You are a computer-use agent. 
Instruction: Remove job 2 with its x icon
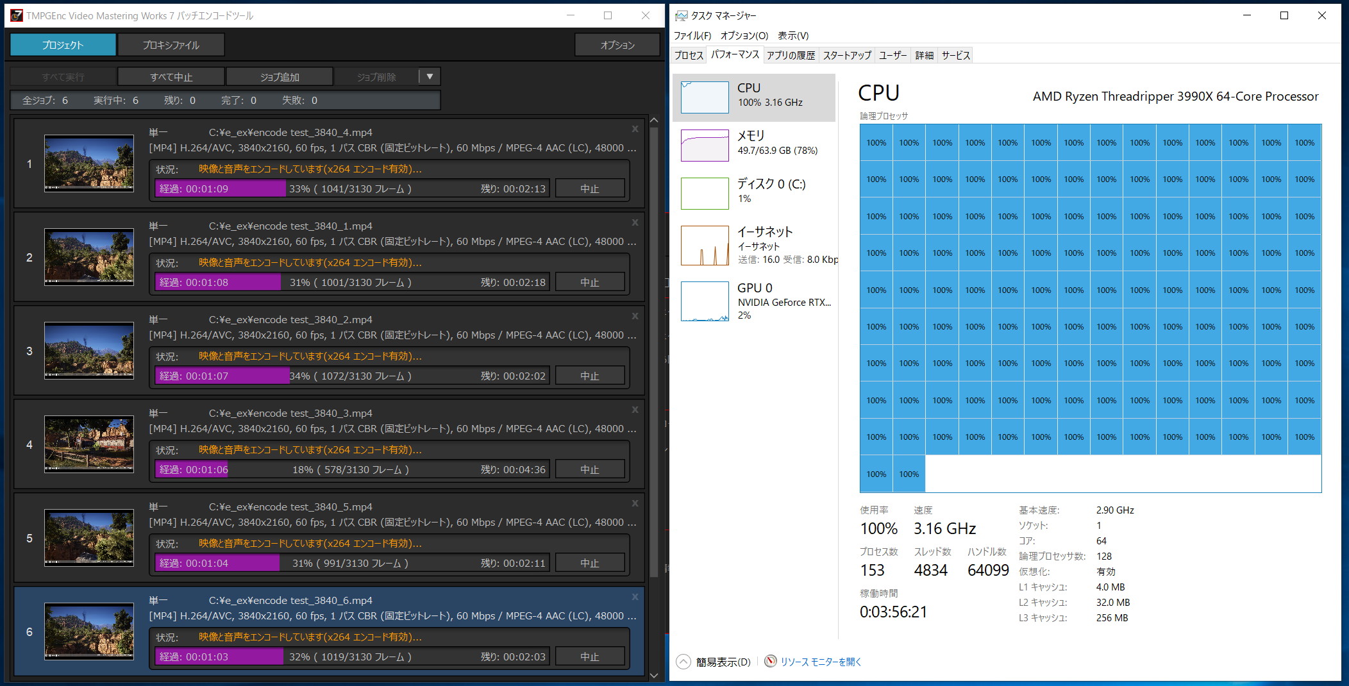[x=635, y=222]
